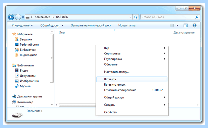The width and height of the screenshot is (208, 128).
Task: Click the USB drive icon in details pane
Action: pyautogui.click(x=17, y=115)
